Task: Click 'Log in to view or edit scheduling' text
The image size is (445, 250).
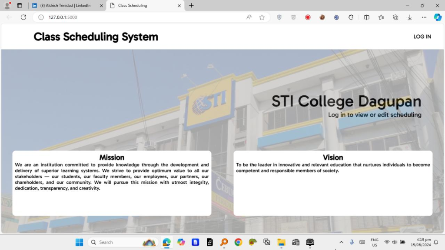Action: [x=375, y=115]
